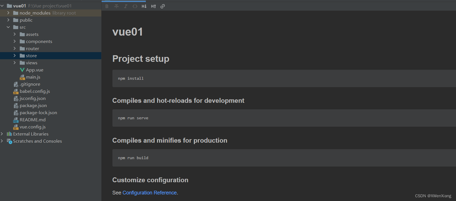Expand the public folder
This screenshot has width=456, height=201.
pos(8,20)
